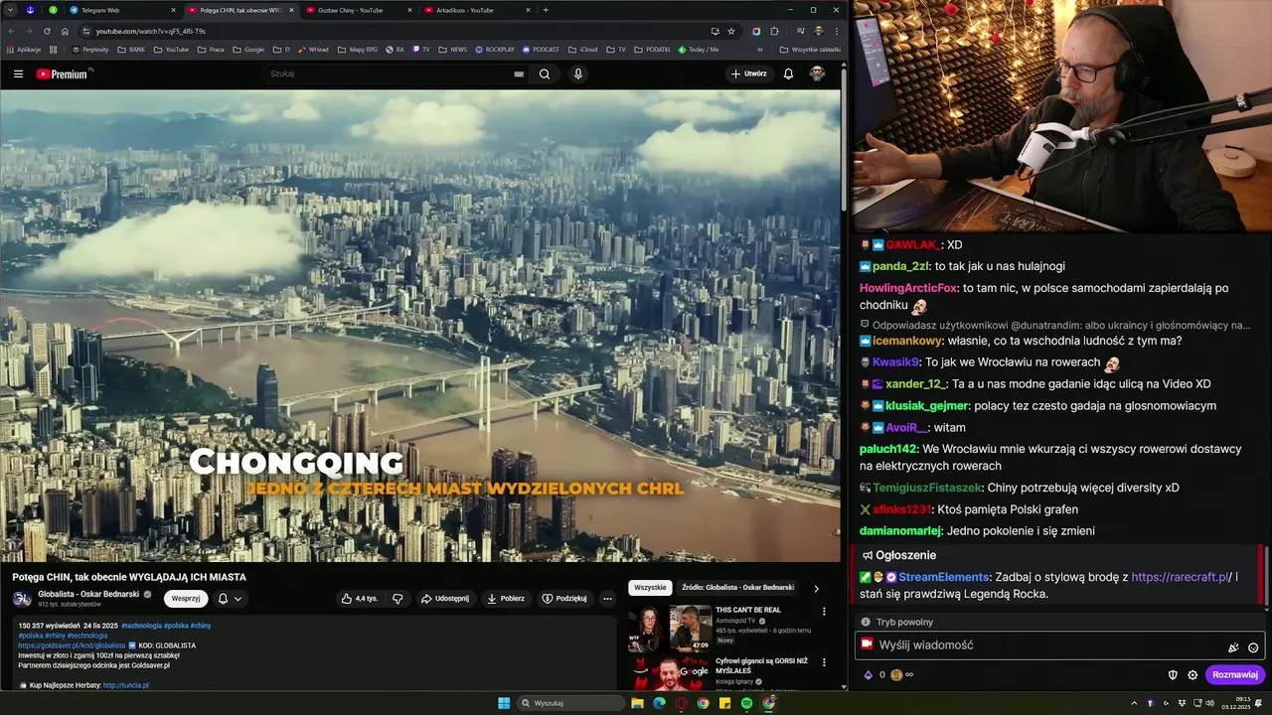The width and height of the screenshot is (1272, 715).
Task: Open File Explorer from the taskbar
Action: 637,703
